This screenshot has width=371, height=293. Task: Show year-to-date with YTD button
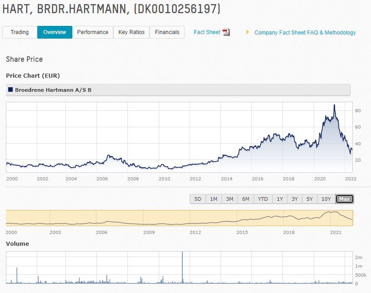263,199
